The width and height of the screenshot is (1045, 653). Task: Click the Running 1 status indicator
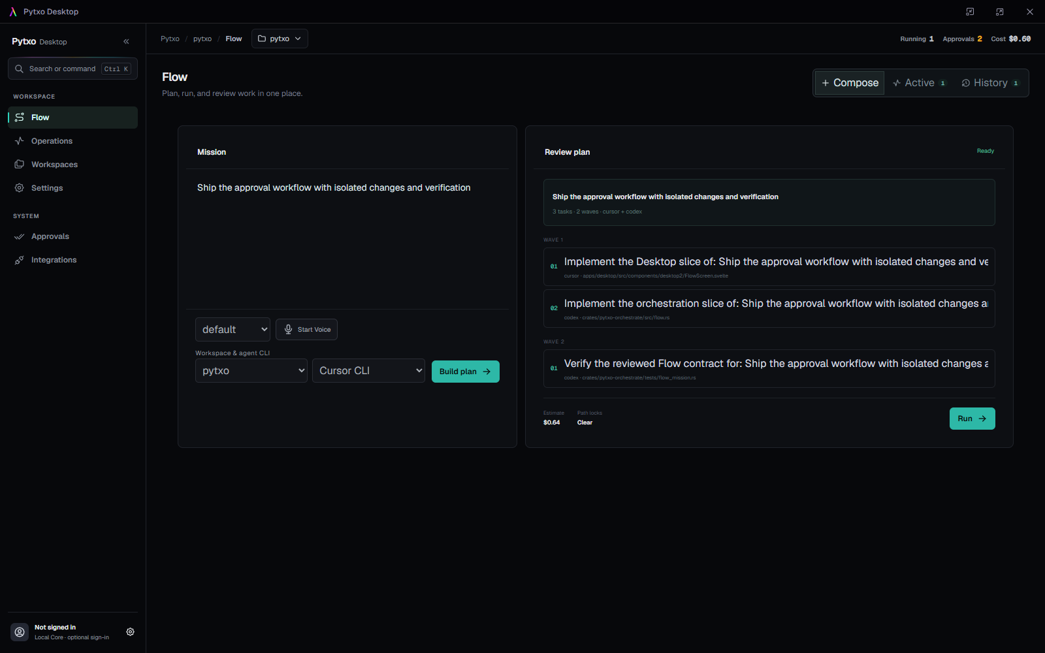point(917,39)
